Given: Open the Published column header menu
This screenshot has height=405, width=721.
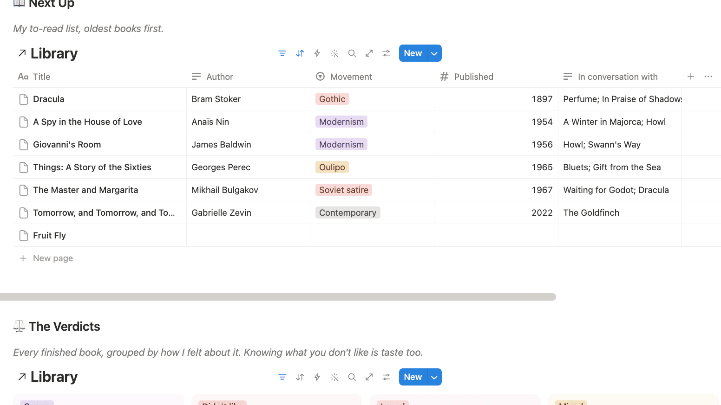Looking at the screenshot, I should tap(496, 77).
